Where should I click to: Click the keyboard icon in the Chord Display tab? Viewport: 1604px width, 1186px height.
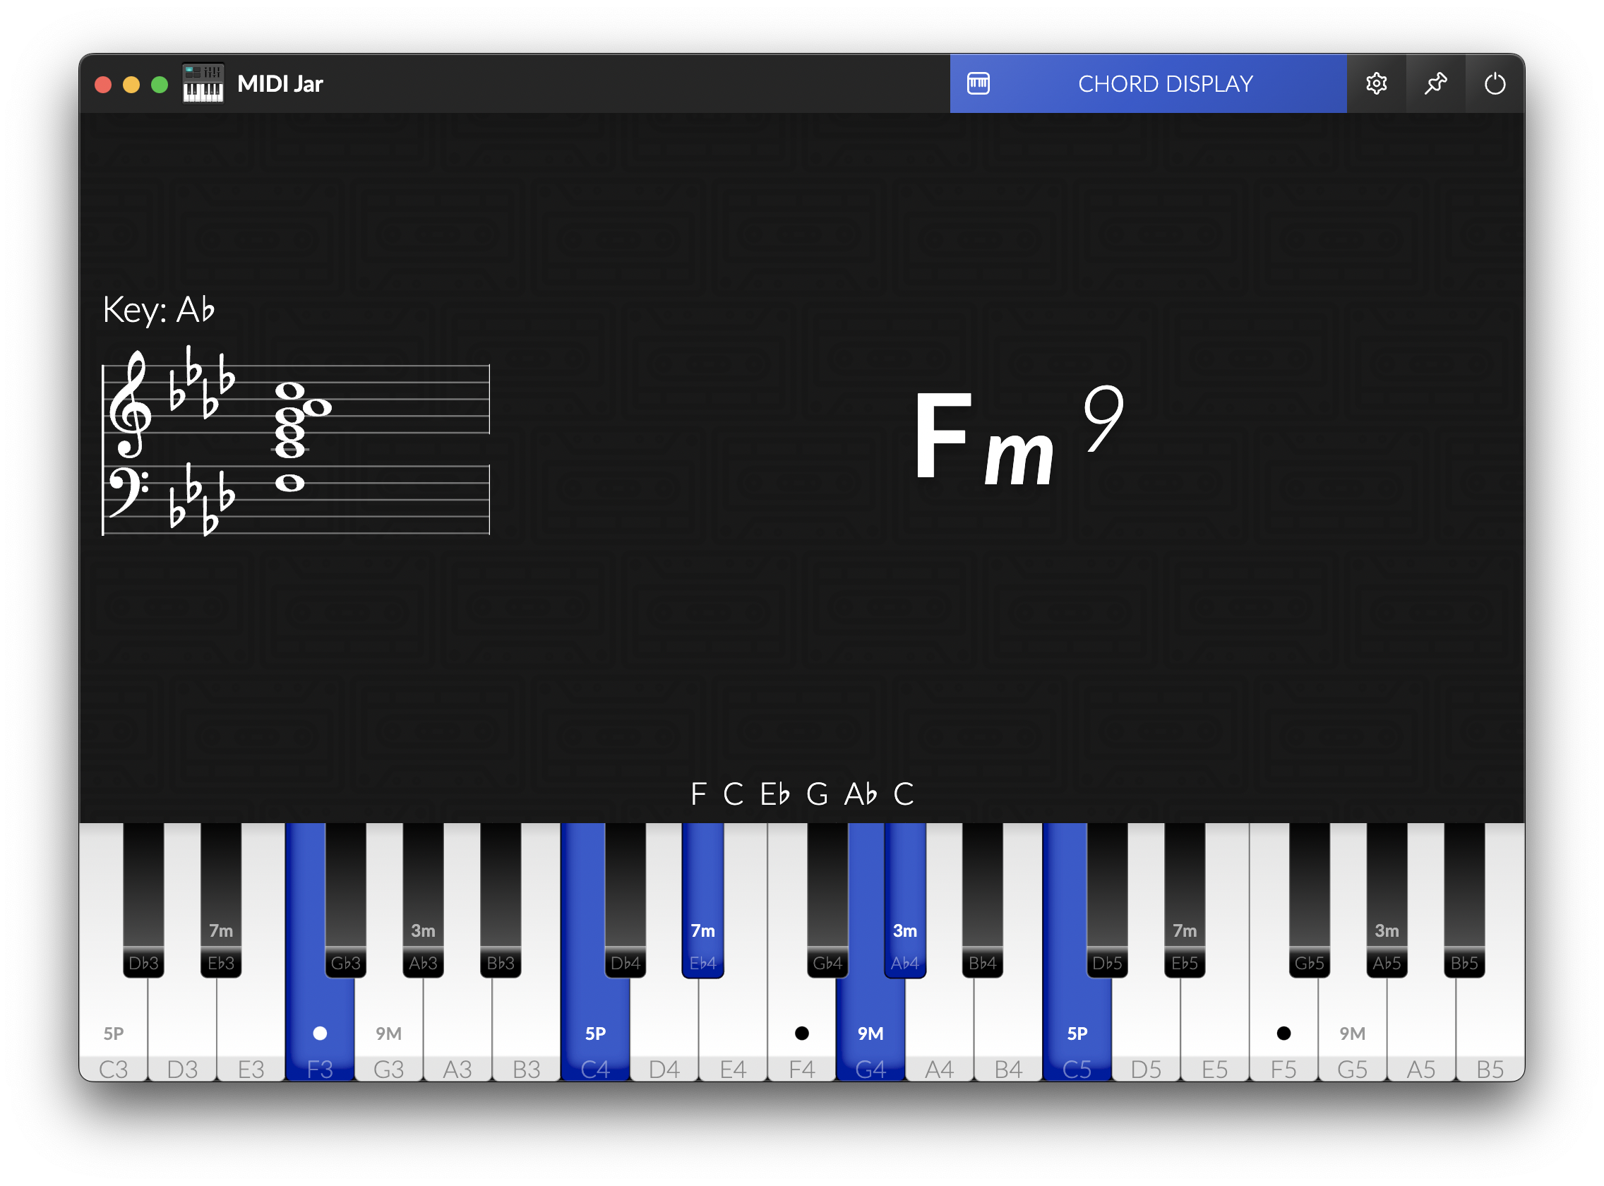pos(978,84)
